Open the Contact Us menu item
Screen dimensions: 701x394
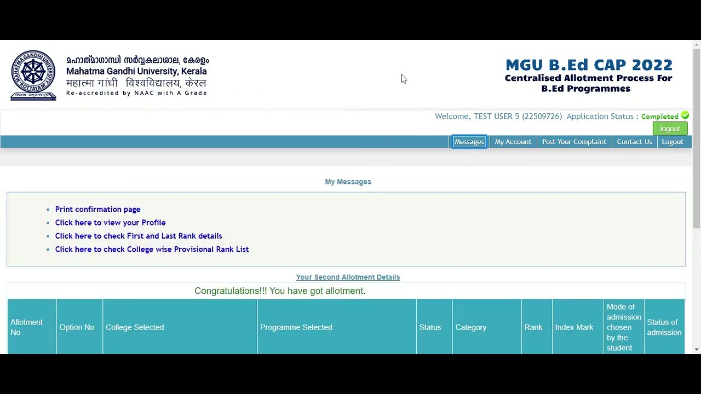[x=634, y=142]
